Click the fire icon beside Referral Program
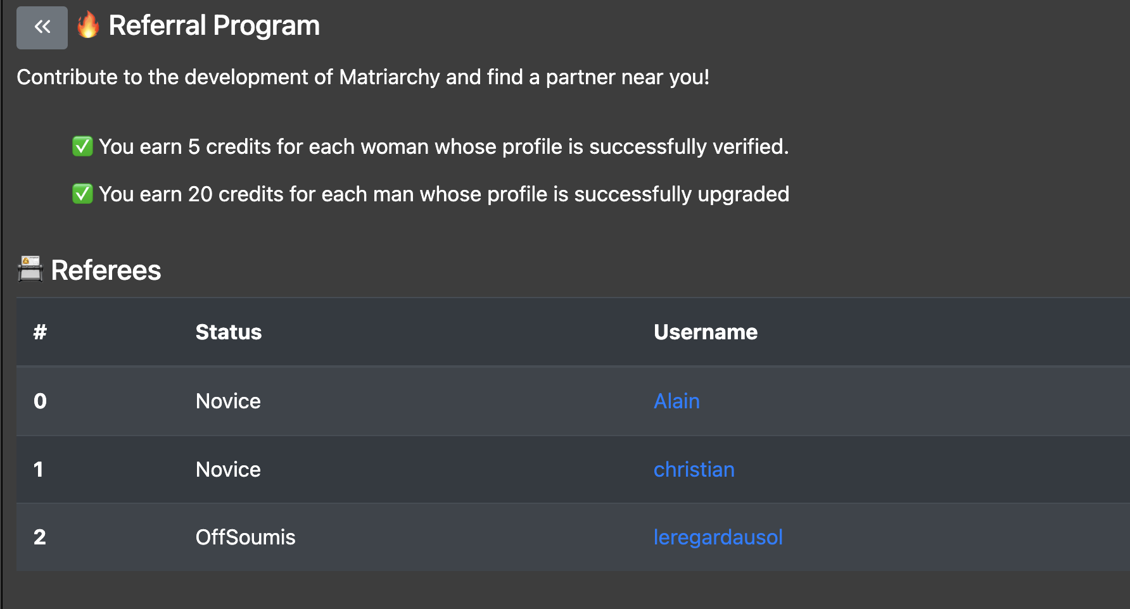The width and height of the screenshot is (1130, 609). [88, 25]
